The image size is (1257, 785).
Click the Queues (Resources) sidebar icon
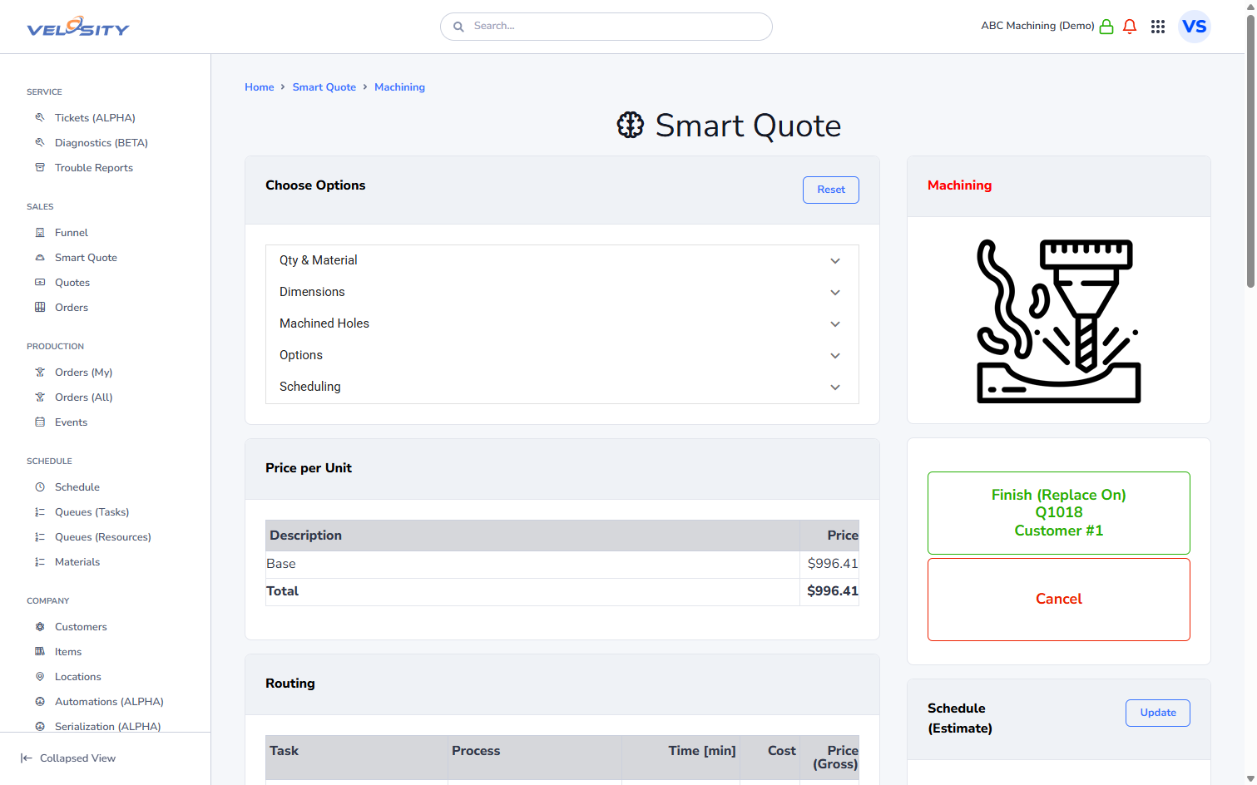(x=40, y=536)
